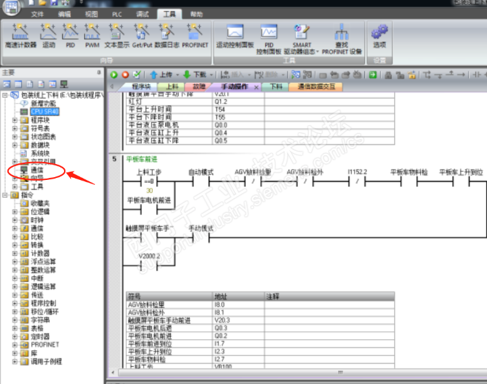Screen dimensions: 487x384
Task: Expand the 定时器 instruction folder
Action: [x=14, y=336]
